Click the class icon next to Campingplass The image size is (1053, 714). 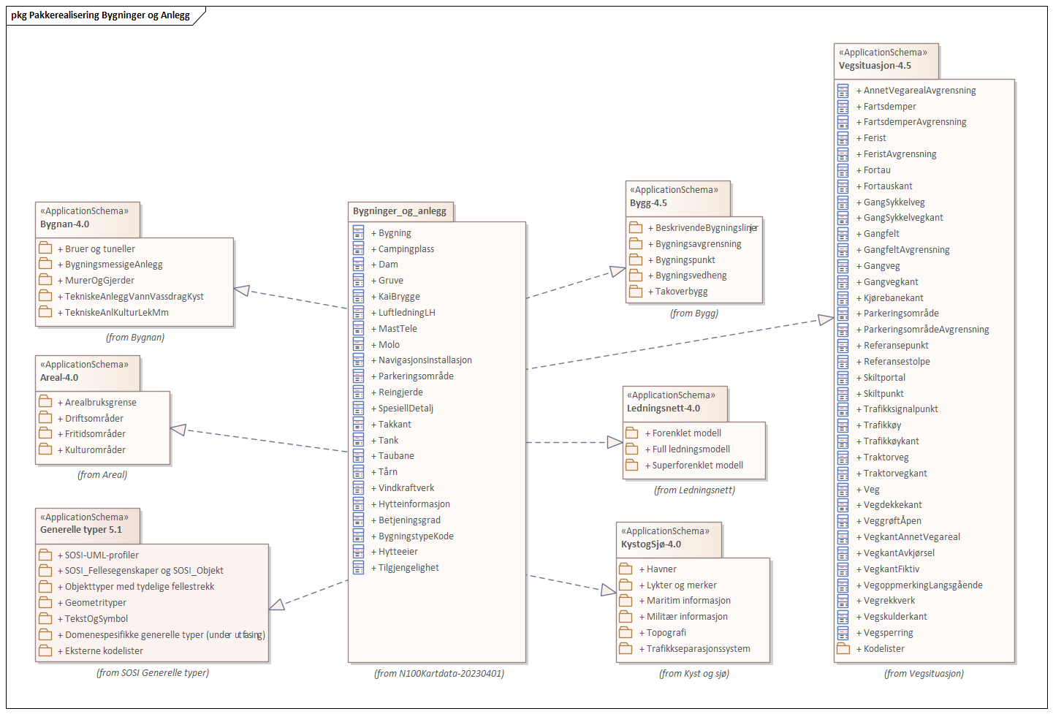tap(358, 248)
